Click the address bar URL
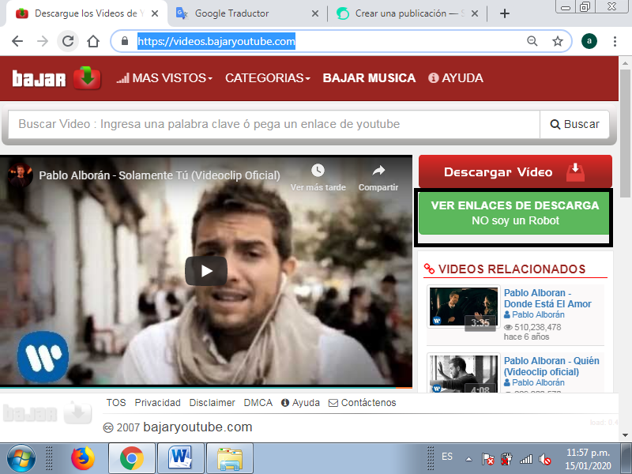 tap(216, 41)
